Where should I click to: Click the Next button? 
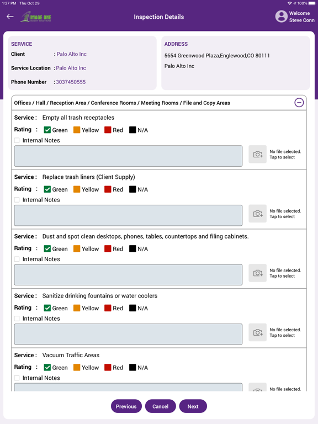click(x=193, y=406)
